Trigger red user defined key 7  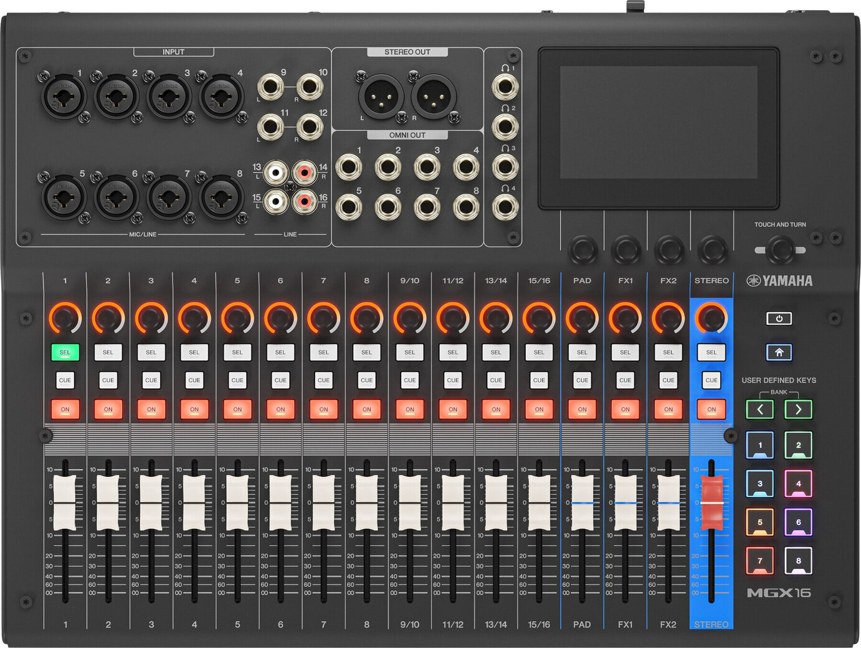point(759,561)
